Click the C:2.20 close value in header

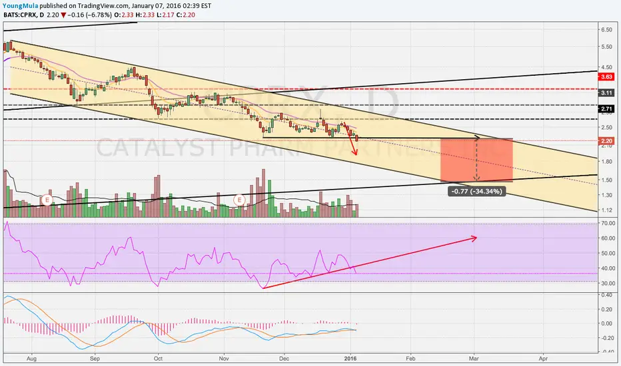[185, 15]
